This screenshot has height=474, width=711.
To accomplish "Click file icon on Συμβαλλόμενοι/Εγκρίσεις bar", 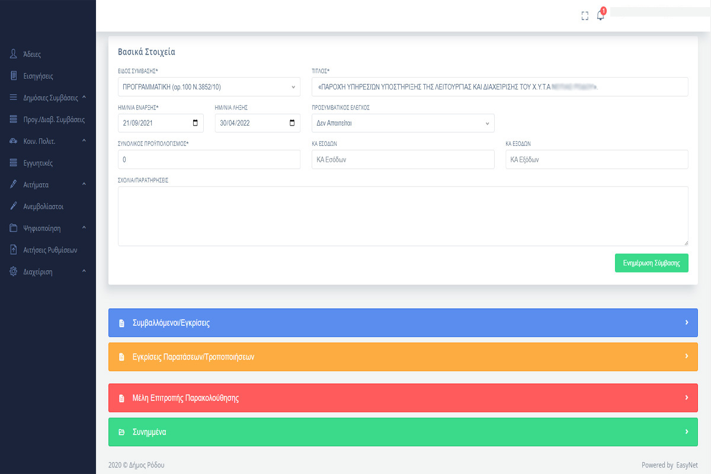I will [121, 324].
